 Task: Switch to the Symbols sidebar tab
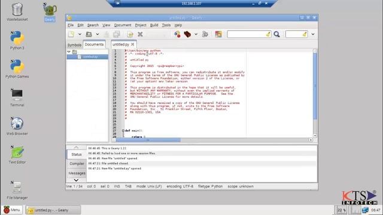74,45
